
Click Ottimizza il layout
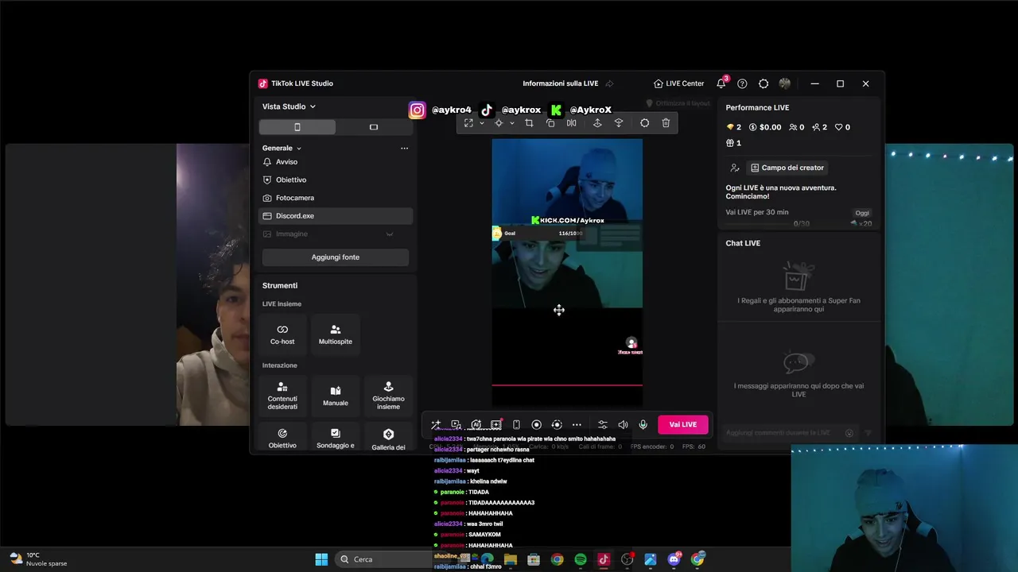(x=678, y=103)
